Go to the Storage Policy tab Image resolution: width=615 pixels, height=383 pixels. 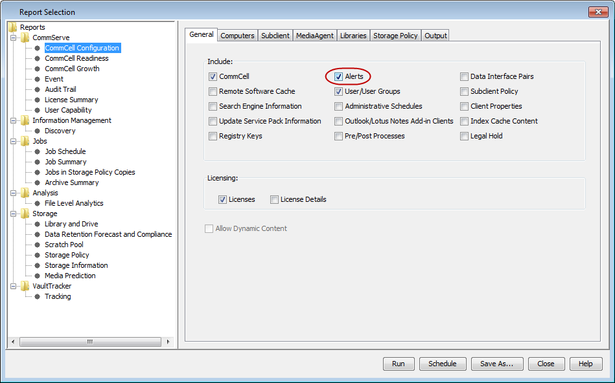(395, 36)
